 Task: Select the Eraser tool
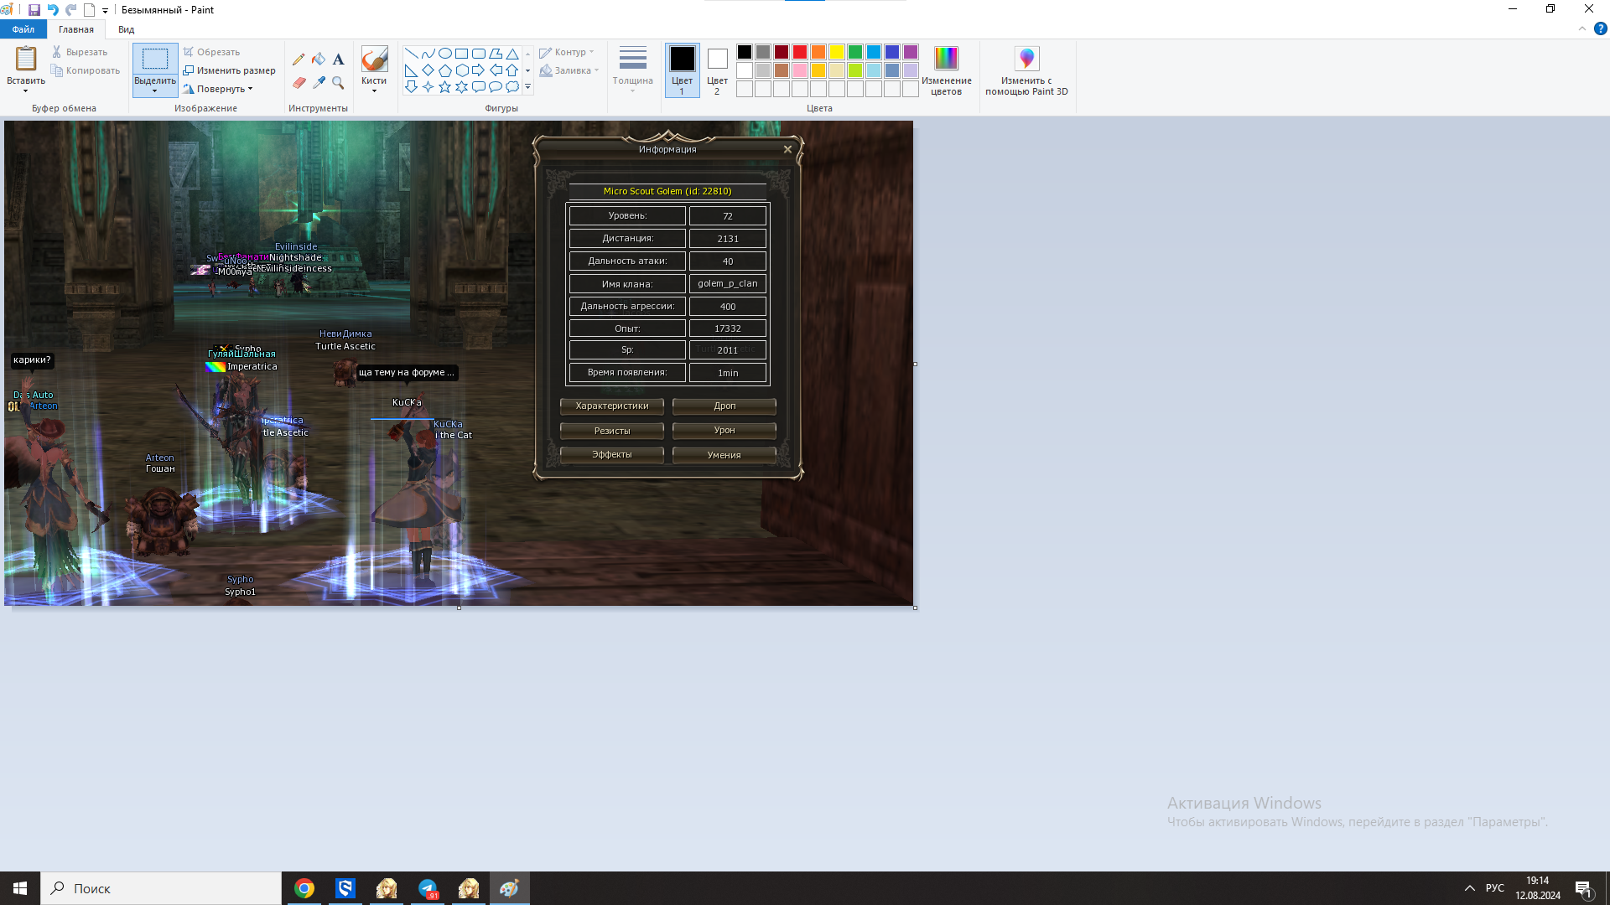[x=299, y=83]
